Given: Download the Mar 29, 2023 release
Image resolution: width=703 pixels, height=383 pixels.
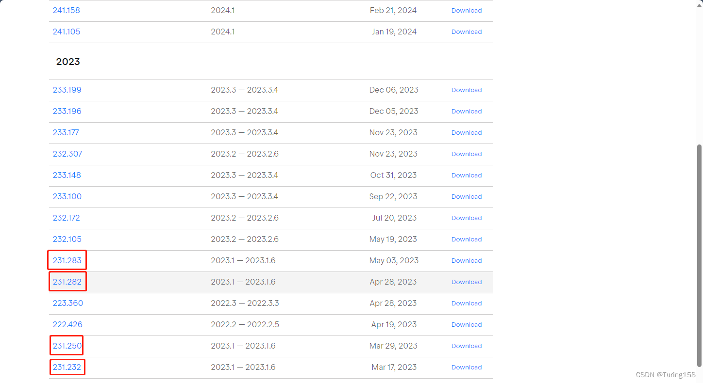Looking at the screenshot, I should click(x=467, y=346).
